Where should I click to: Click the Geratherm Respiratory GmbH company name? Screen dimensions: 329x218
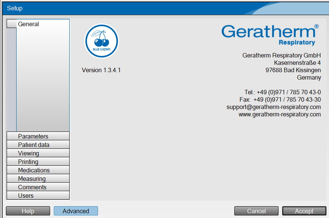click(281, 55)
